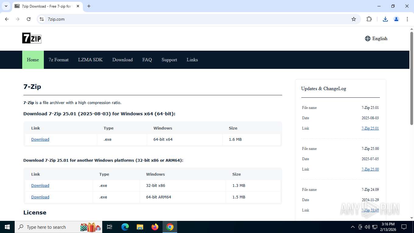Open the 7z Format menu item
The width and height of the screenshot is (414, 233).
[x=59, y=60]
